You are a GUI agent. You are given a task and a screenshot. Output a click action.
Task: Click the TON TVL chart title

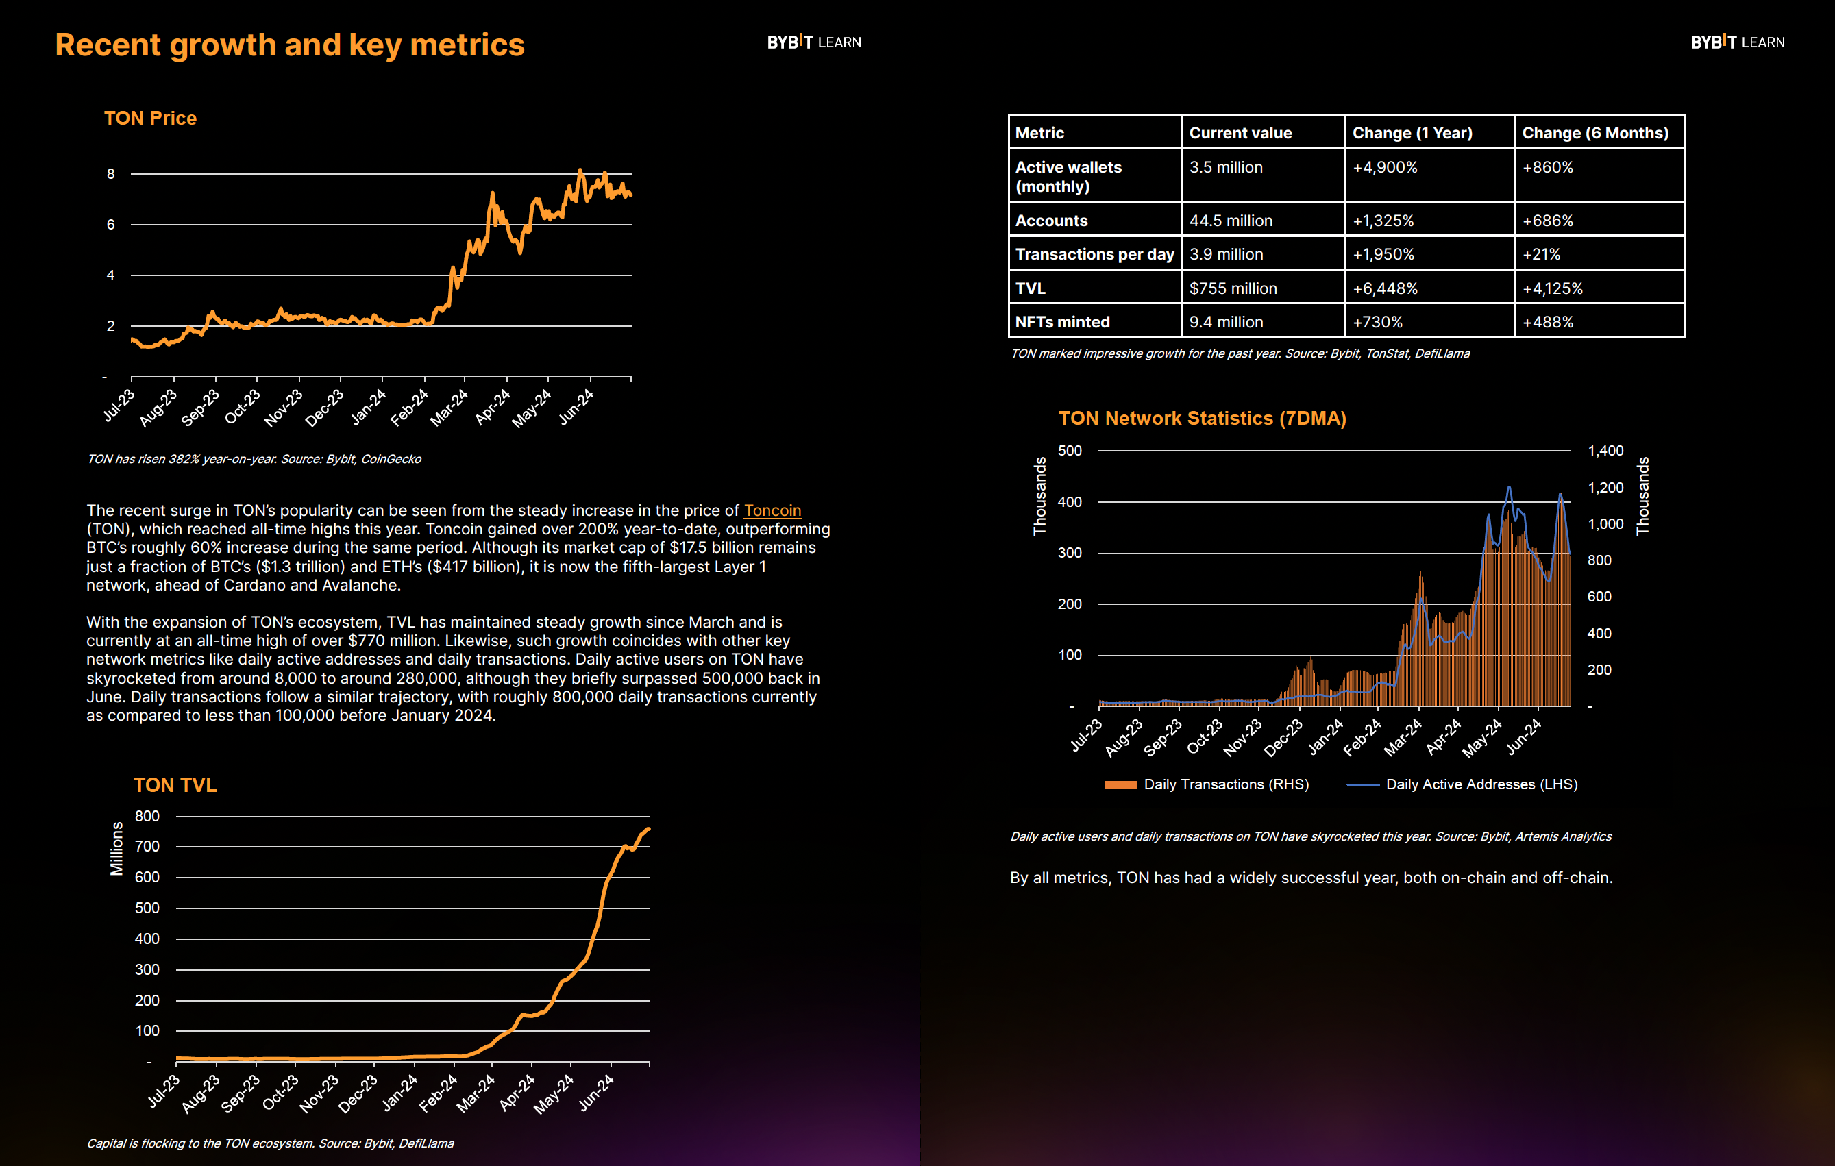click(x=175, y=785)
